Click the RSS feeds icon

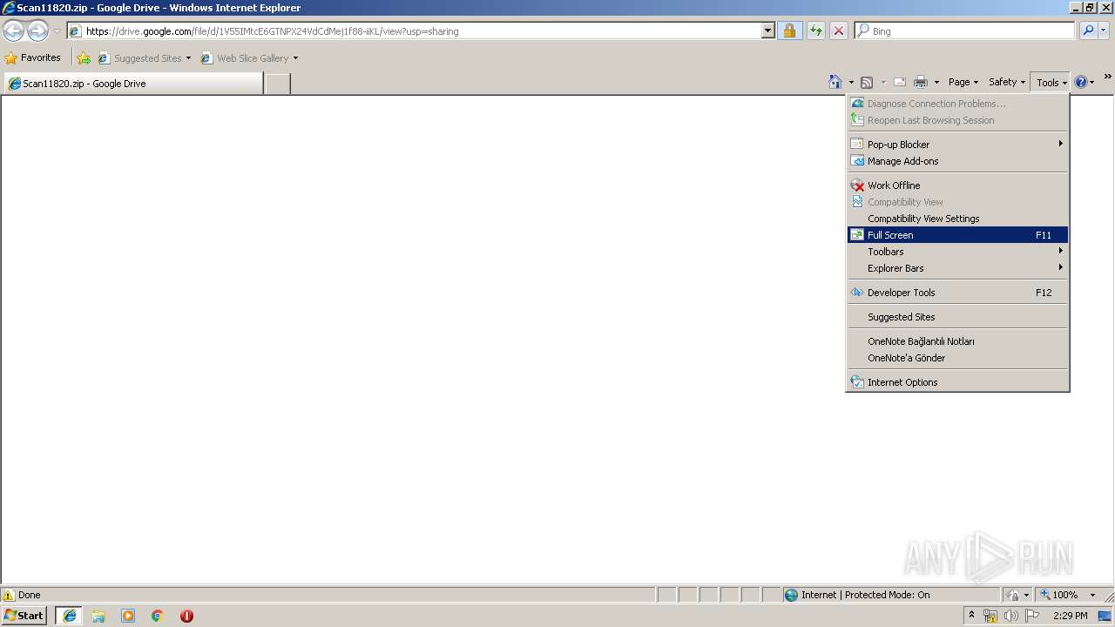(x=867, y=82)
